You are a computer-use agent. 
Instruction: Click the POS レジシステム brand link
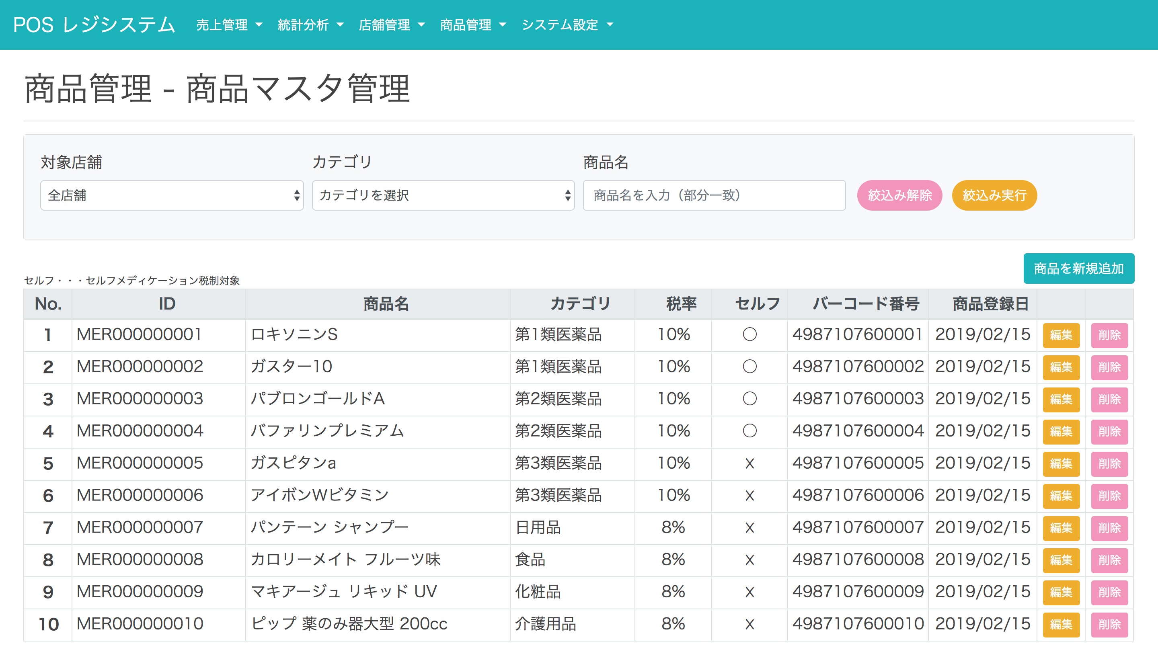[94, 25]
